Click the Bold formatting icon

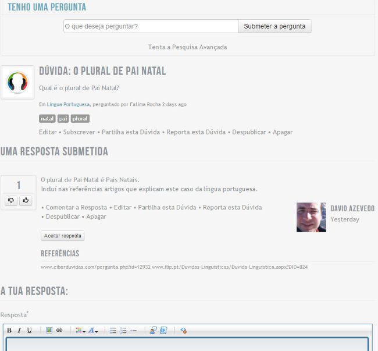[9, 331]
